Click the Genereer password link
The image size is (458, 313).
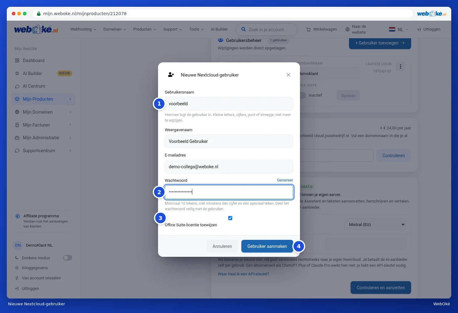tap(285, 180)
